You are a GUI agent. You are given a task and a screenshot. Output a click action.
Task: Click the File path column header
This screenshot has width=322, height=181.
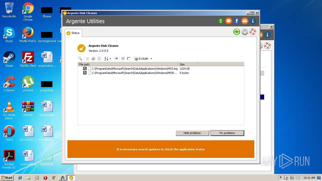tap(128, 64)
